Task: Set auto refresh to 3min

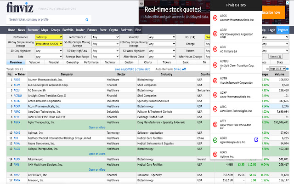Action: coord(176,69)
